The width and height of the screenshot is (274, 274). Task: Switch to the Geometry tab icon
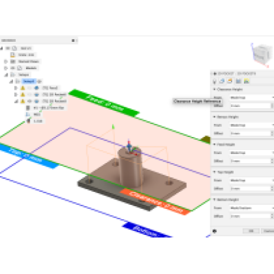pyautogui.click(x=222, y=81)
